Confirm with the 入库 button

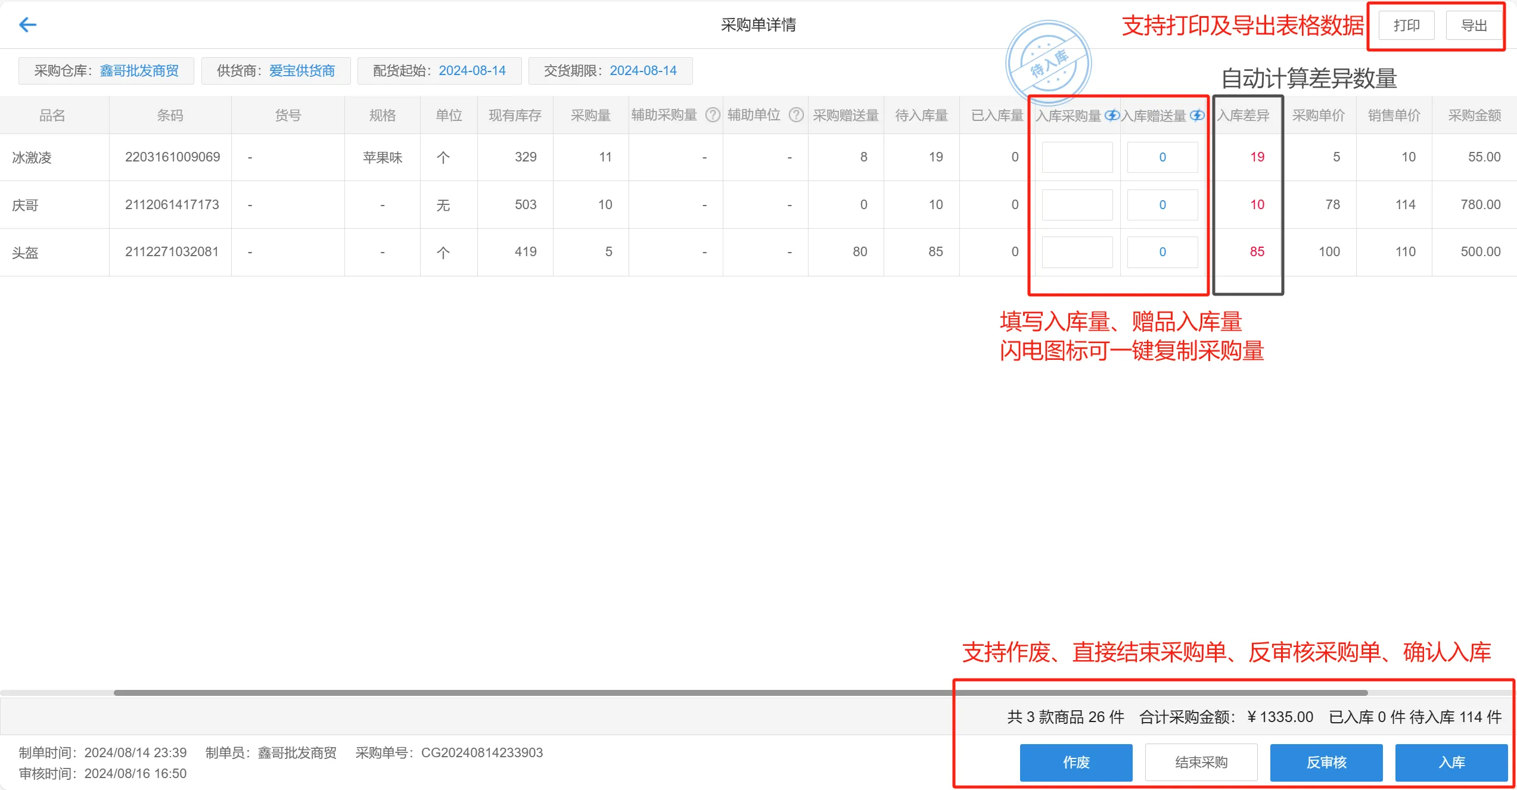pyautogui.click(x=1451, y=762)
